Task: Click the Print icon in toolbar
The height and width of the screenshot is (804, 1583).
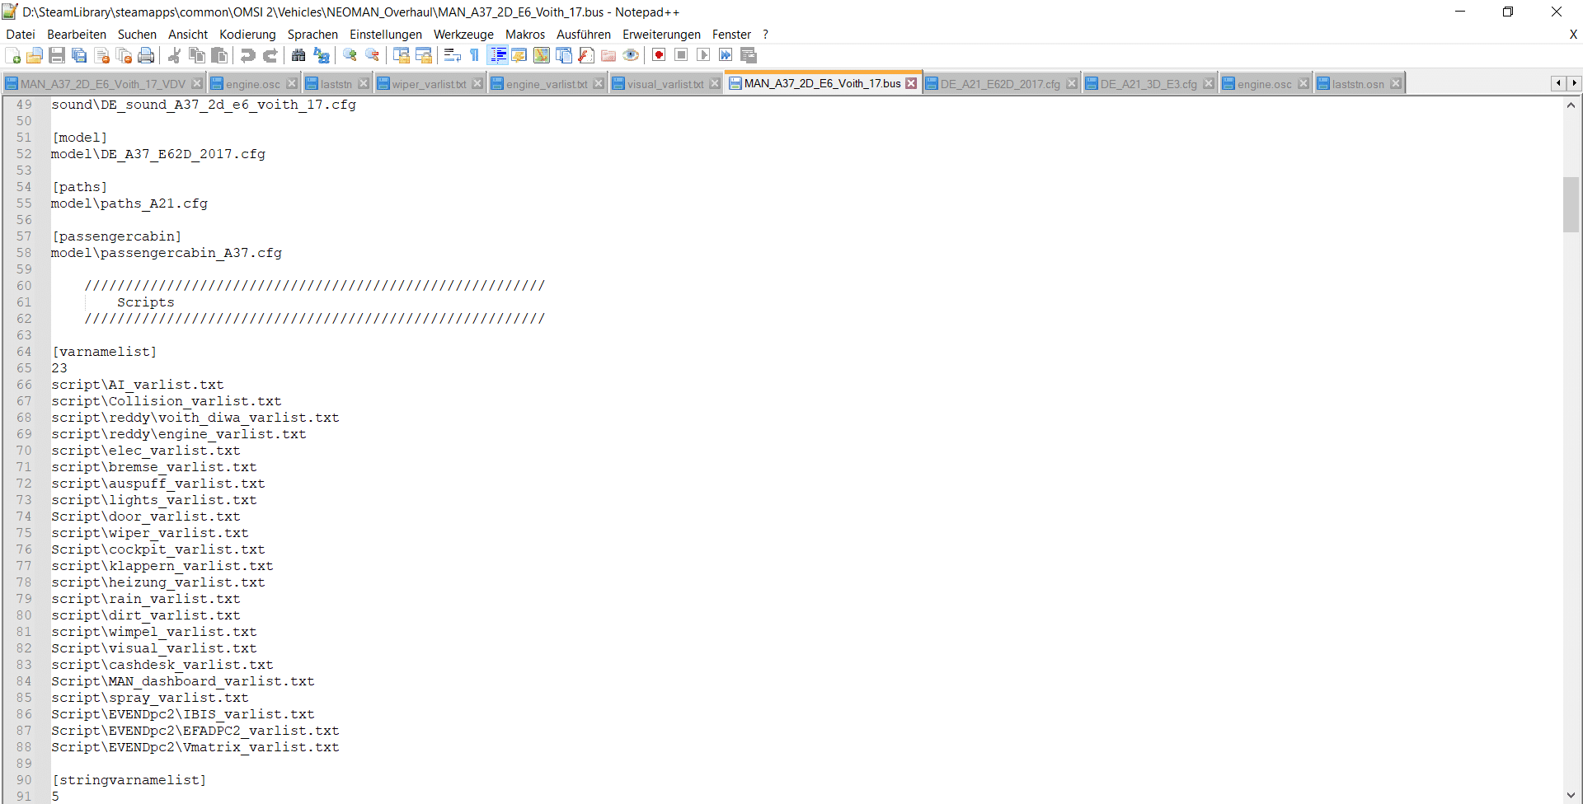Action: pos(146,55)
